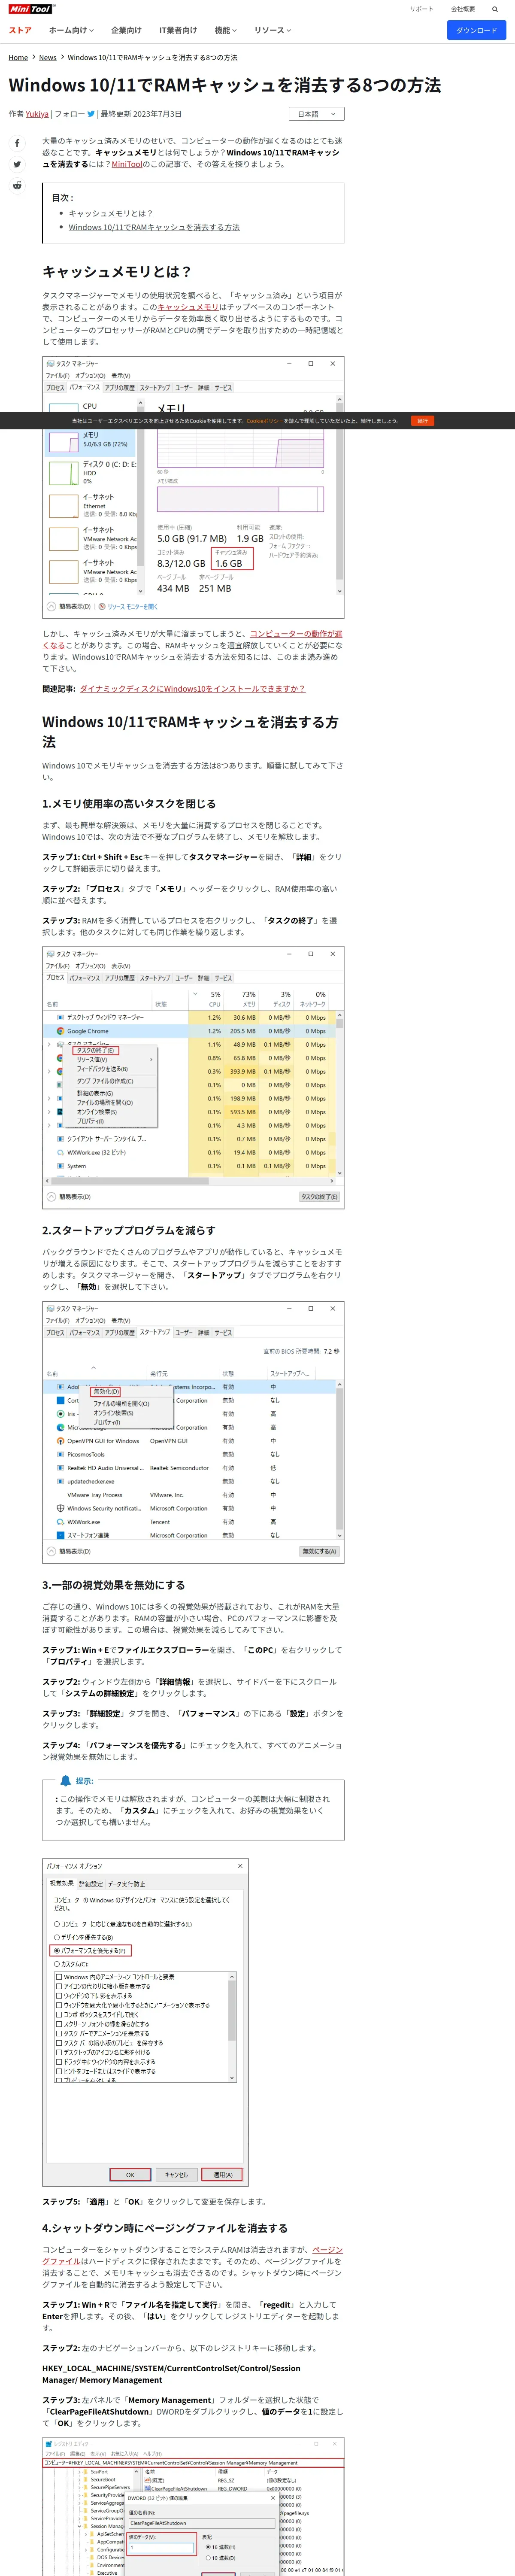The height and width of the screenshot is (2576, 515).
Task: Open 企業向け navigation item
Action: pyautogui.click(x=126, y=30)
